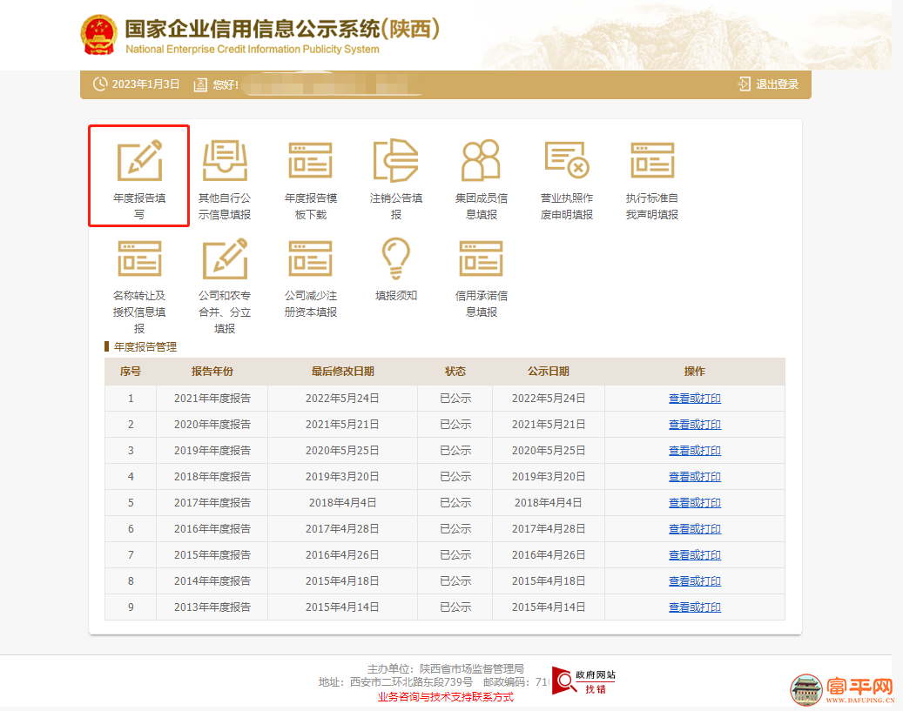This screenshot has width=903, height=711.
Task: Select the 2013年年度报告 cell
Action: click(212, 607)
